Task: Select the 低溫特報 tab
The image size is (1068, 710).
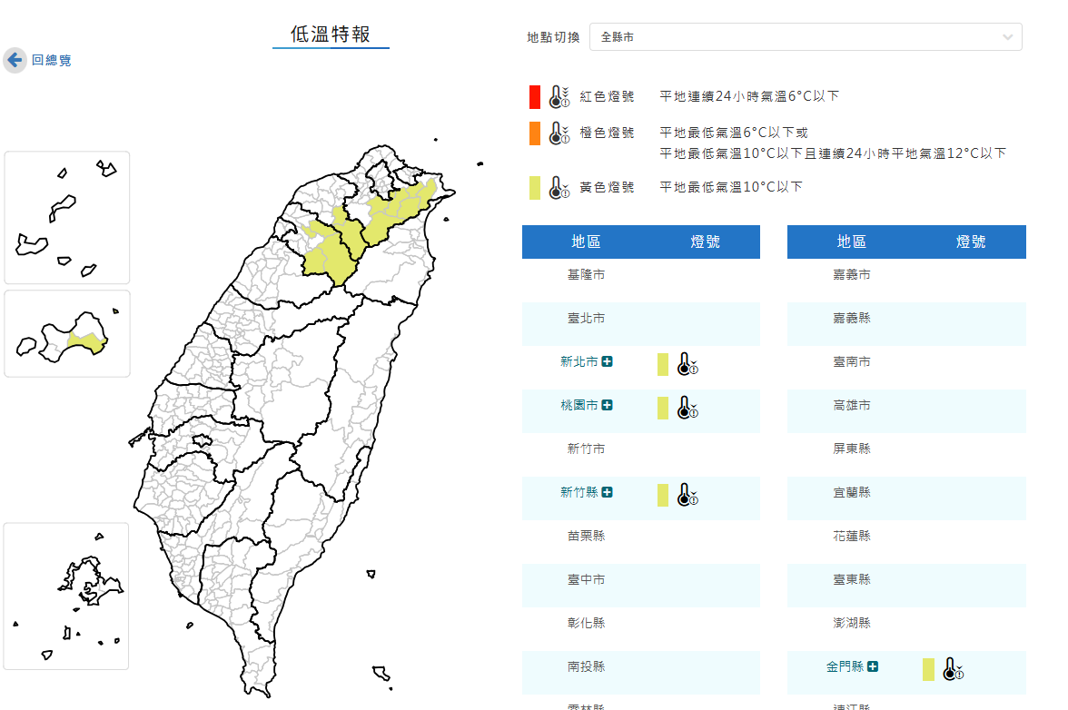Action: 331,33
